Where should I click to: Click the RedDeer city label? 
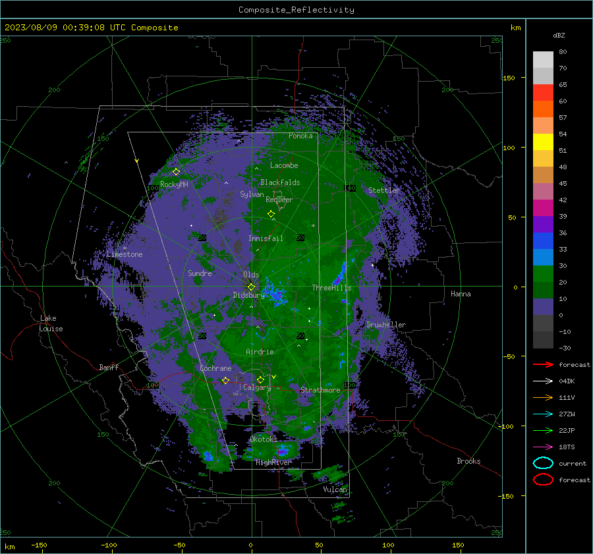(279, 200)
